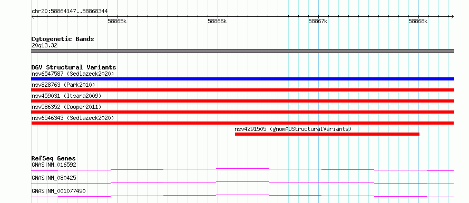Click the chr20:58864147..58868344 coordinates text
This screenshot has width=469, height=203.
point(70,12)
